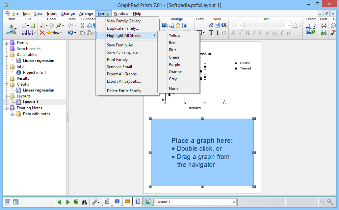Click the Paste clipboard icon
Image resolution: width=339 pixels, height=210 pixels.
82,33
